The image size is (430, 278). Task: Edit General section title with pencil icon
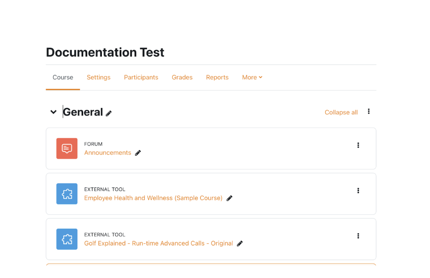tap(109, 113)
